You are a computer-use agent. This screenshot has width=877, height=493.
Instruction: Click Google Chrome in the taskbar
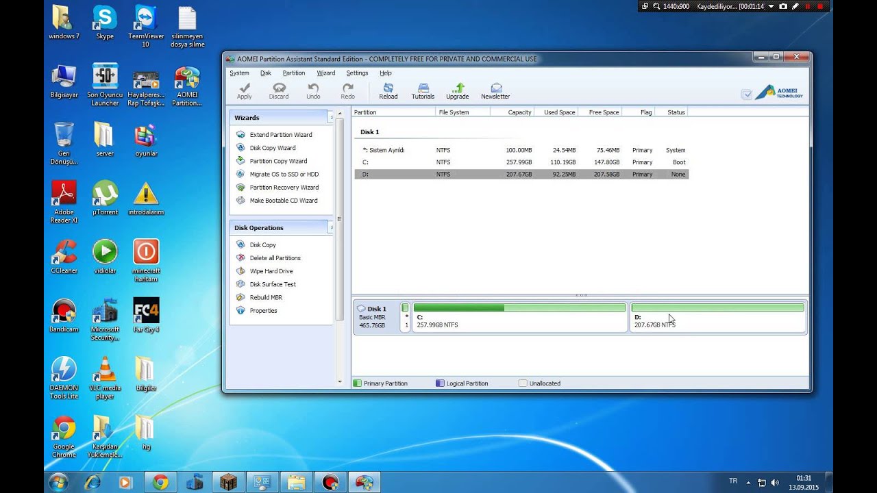160,482
